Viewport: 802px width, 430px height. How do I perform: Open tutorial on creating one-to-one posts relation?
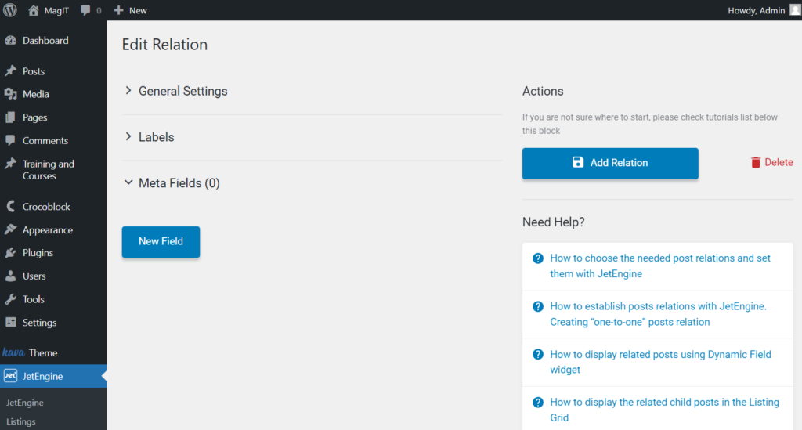(658, 314)
